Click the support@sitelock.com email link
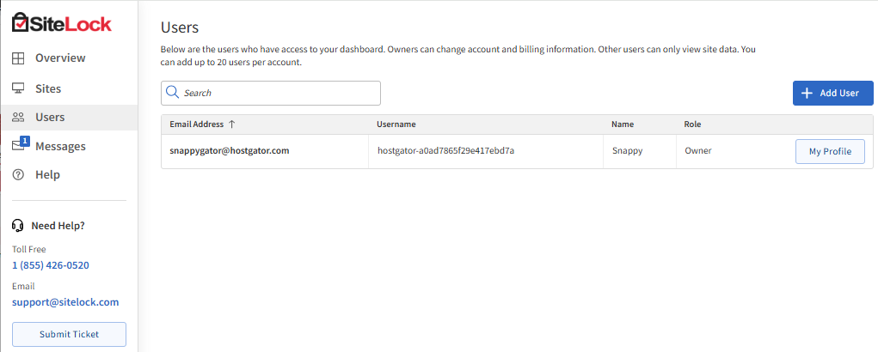Viewport: 878px width, 352px height. (65, 302)
